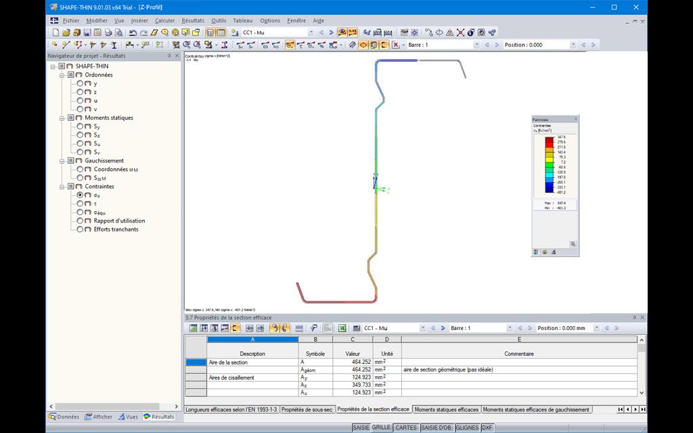
Task: Click the navigator horizontal scrollbar
Action: point(107,407)
